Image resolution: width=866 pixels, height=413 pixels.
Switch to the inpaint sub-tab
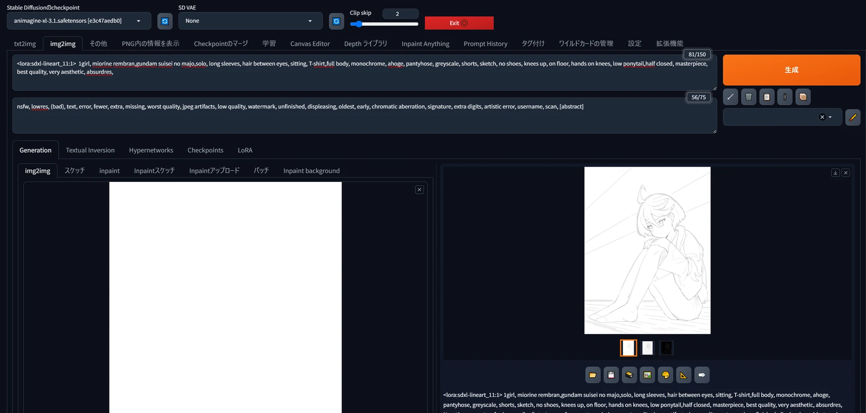point(110,171)
